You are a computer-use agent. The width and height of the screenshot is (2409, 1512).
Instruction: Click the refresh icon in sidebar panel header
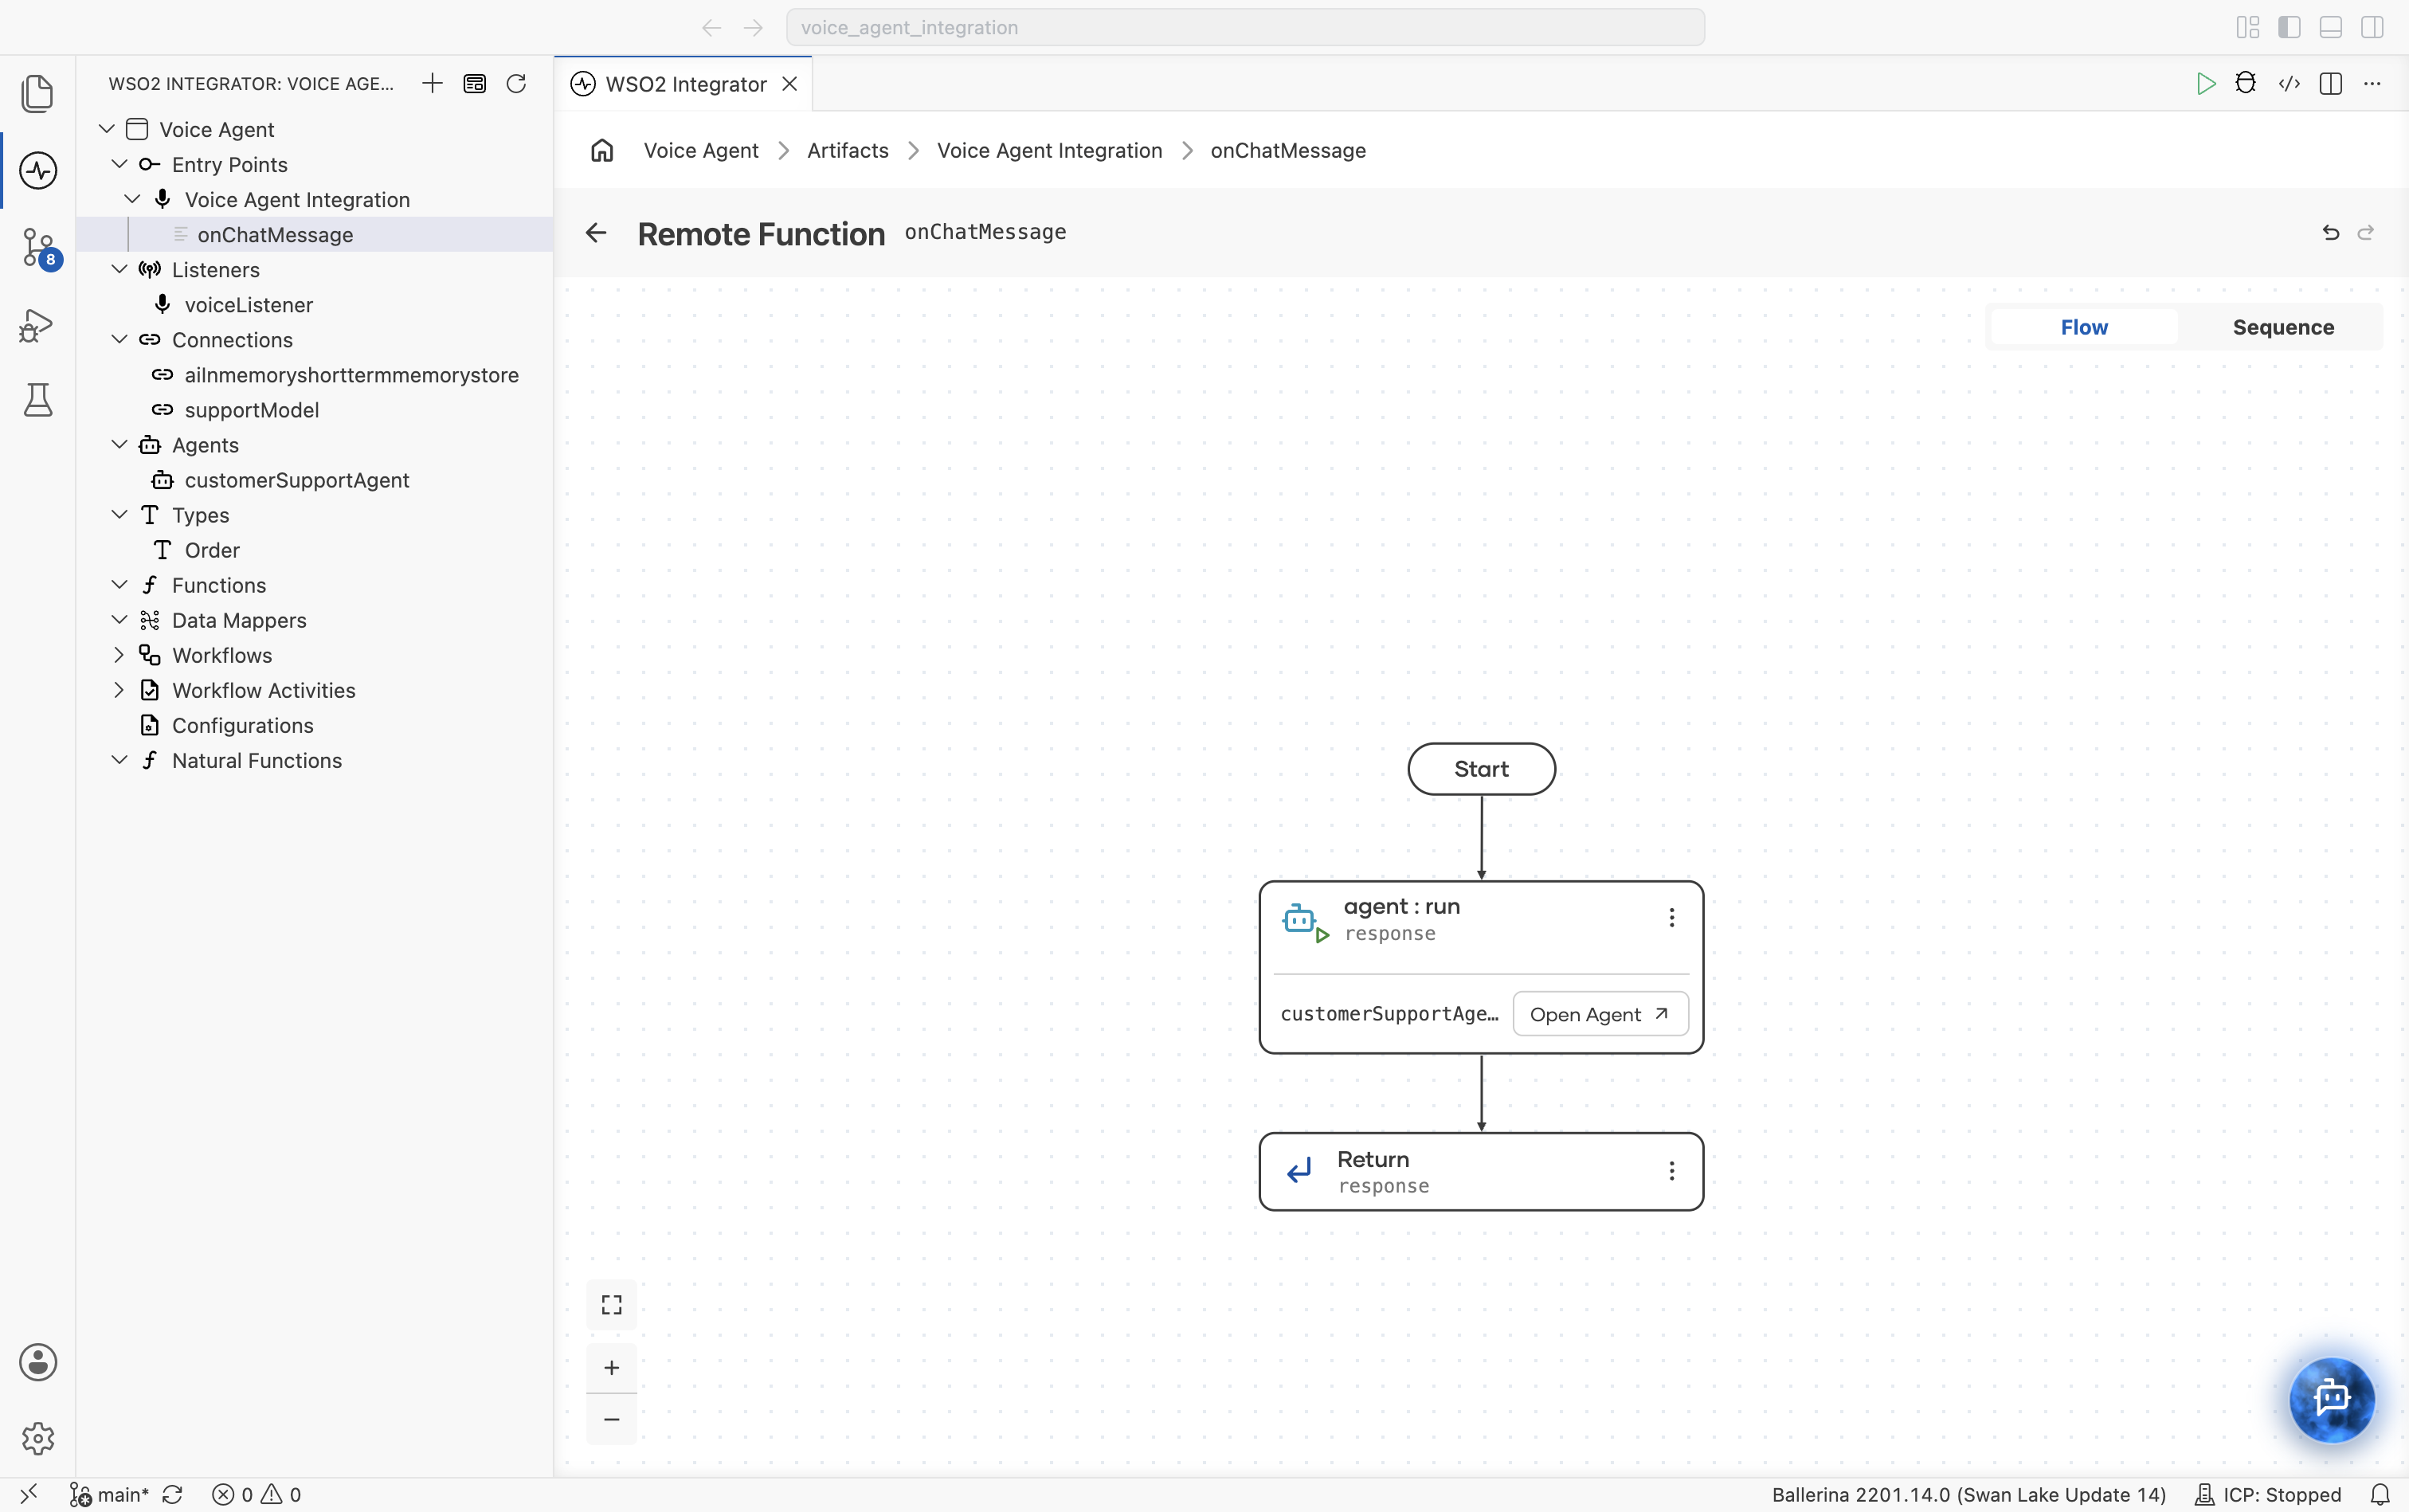coord(516,83)
